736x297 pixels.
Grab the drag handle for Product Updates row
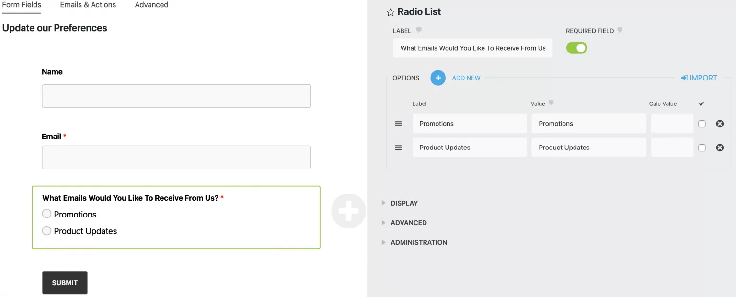[x=398, y=147]
